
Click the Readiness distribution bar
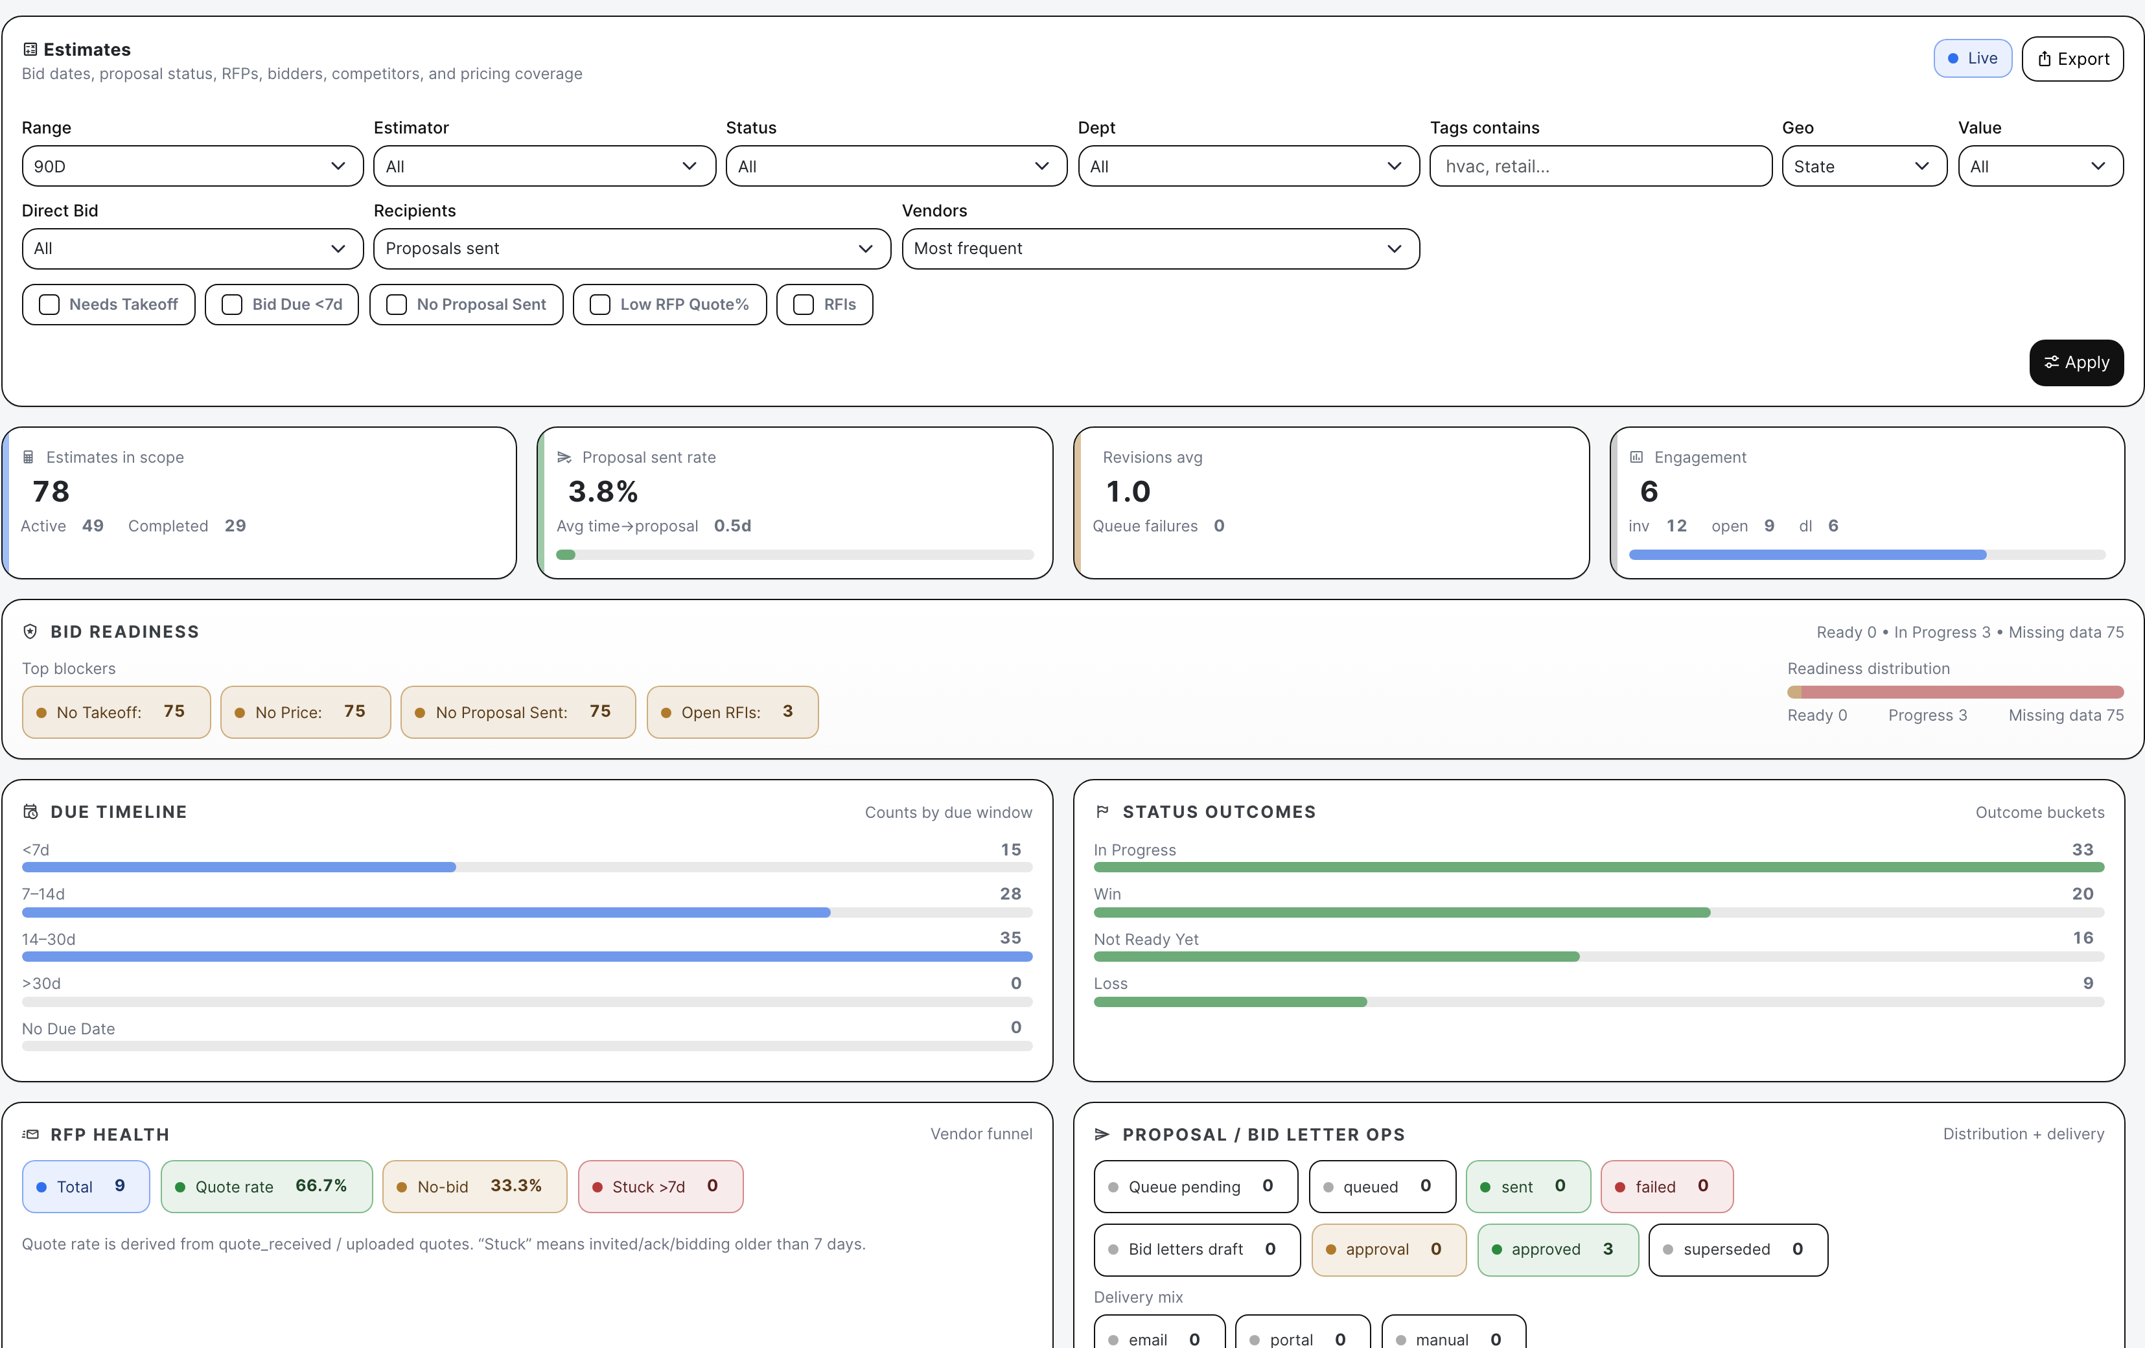coord(1955,692)
